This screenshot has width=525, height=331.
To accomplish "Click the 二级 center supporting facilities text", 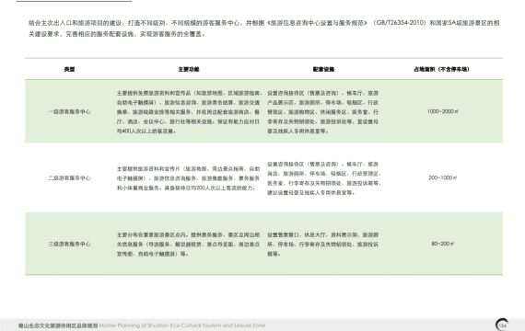I will [x=324, y=178].
